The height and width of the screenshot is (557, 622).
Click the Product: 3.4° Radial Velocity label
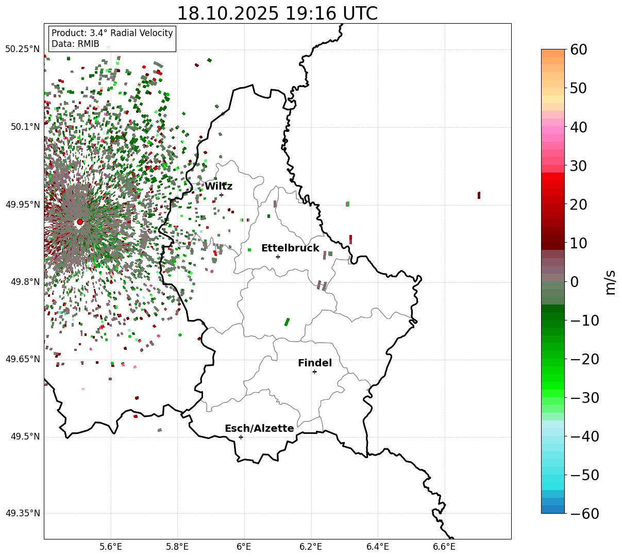coord(112,33)
